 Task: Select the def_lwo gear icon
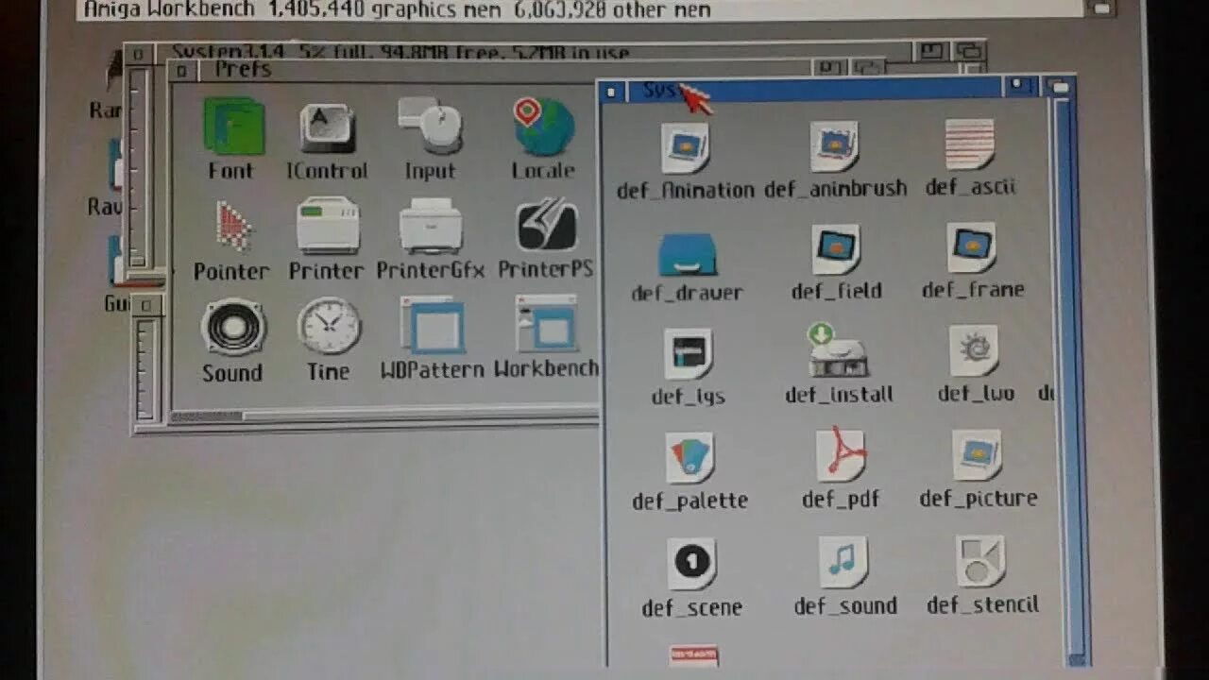[974, 350]
